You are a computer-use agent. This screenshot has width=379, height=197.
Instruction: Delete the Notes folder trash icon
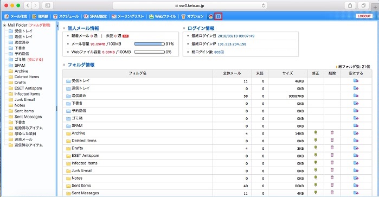tap(332, 177)
